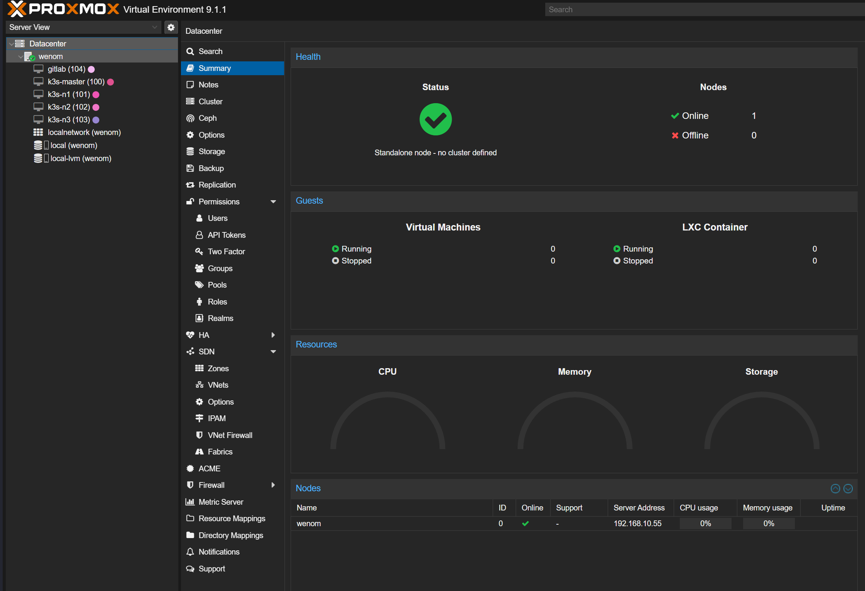The height and width of the screenshot is (591, 865).
Task: Click the local-lvm storage icon
Action: pyautogui.click(x=38, y=158)
